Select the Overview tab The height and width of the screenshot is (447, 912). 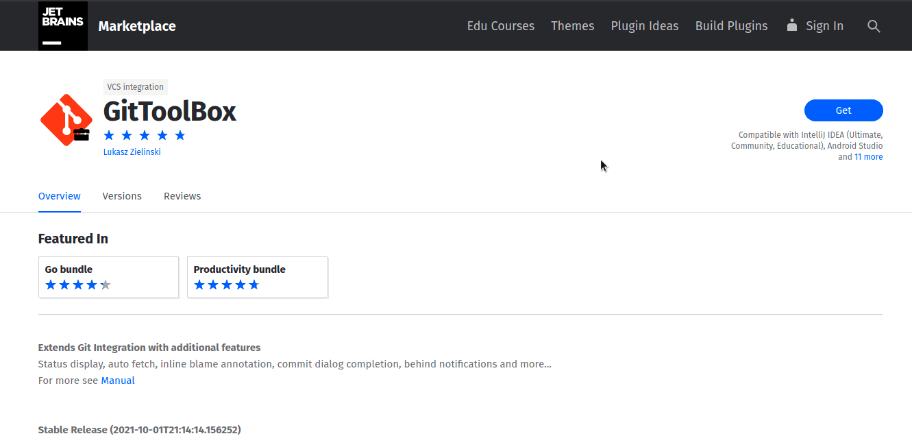59,196
